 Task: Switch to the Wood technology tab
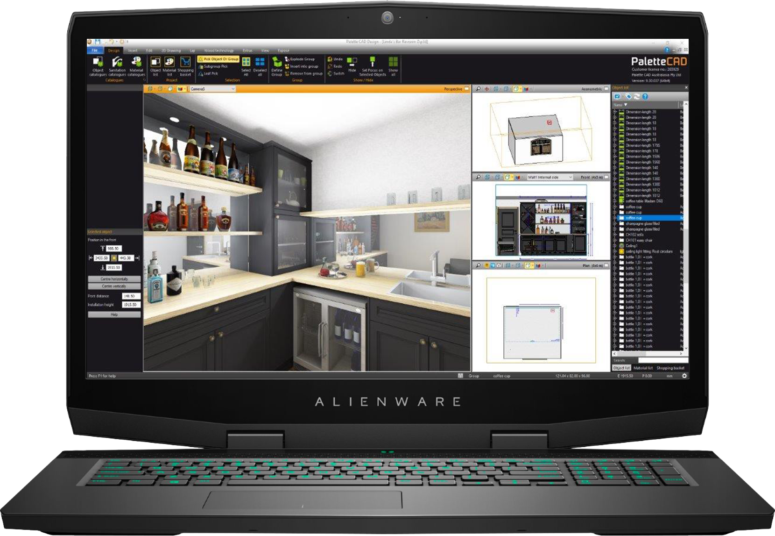tap(218, 50)
